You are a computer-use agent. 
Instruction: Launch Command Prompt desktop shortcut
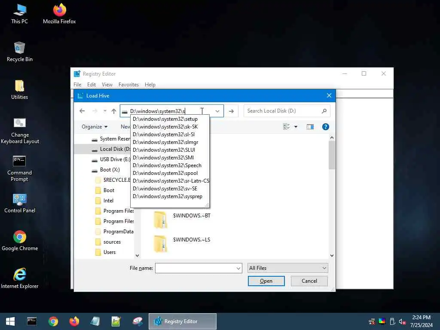(x=19, y=168)
